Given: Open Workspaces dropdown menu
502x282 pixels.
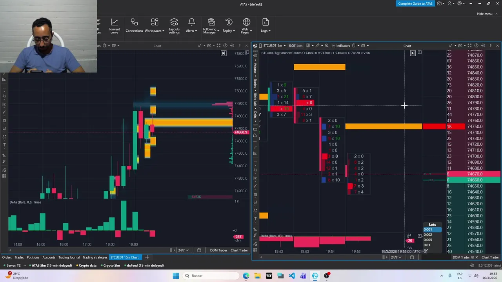Looking at the screenshot, I should tap(155, 26).
